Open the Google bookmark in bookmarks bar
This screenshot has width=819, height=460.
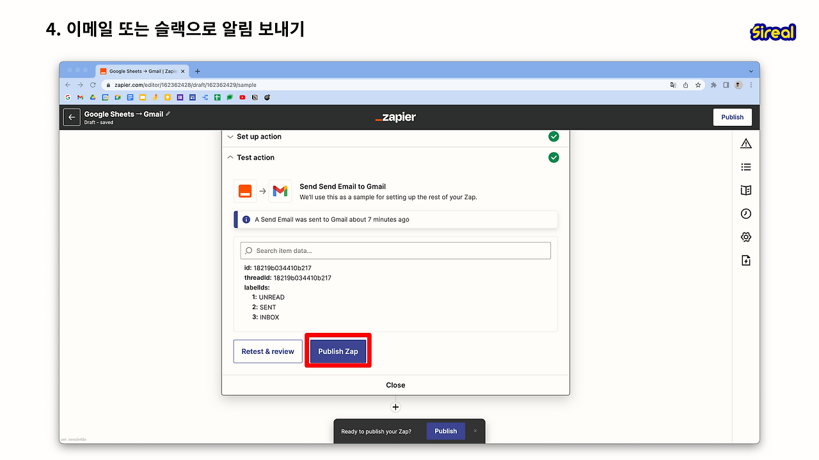coord(68,98)
